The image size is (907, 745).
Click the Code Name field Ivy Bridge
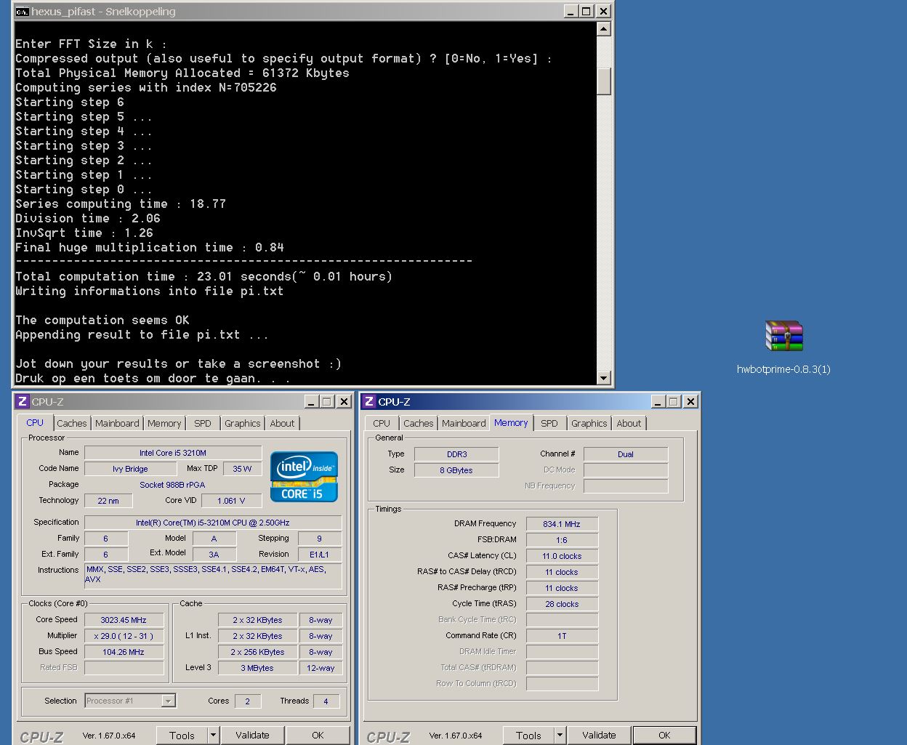(130, 469)
